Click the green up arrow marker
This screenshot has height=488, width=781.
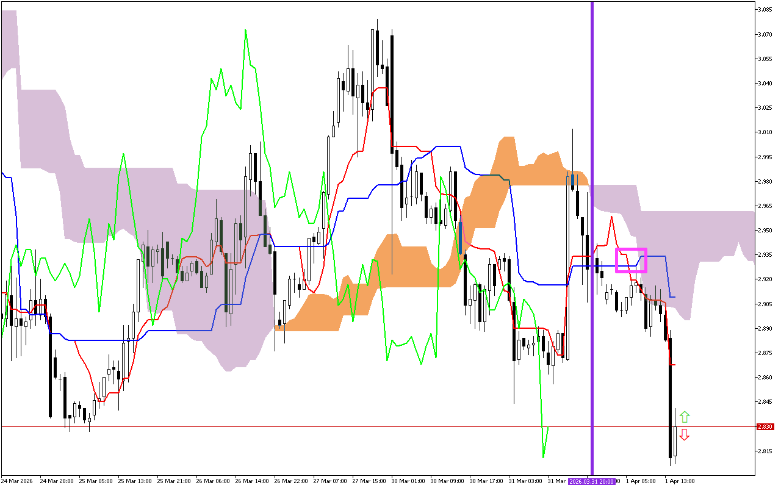point(685,417)
